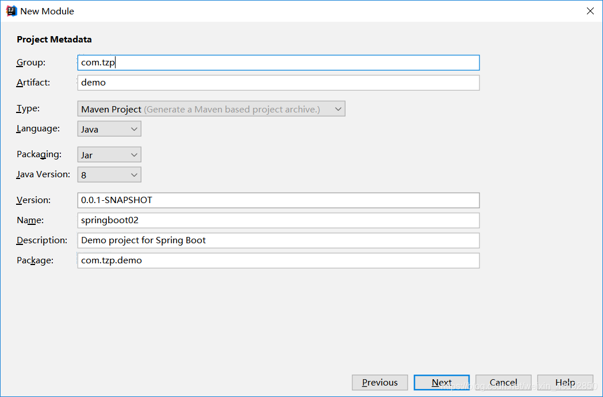The image size is (603, 397).
Task: Click the Java Version label
Action: tap(43, 174)
